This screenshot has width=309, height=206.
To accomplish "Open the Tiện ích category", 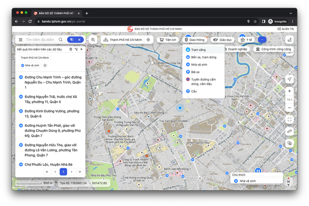I will [x=168, y=40].
